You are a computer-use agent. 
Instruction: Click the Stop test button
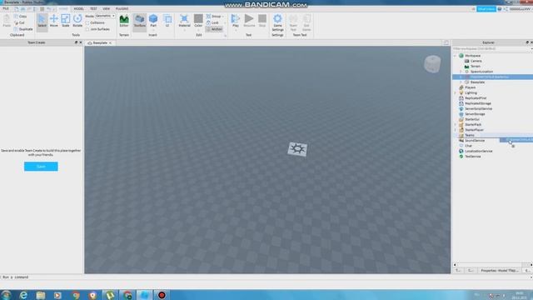pos(262,21)
